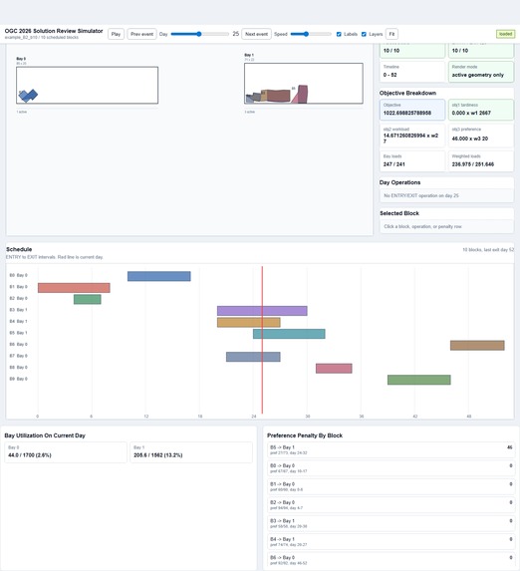520x571 pixels.
Task: Click the Objective value card
Action: (x=412, y=110)
